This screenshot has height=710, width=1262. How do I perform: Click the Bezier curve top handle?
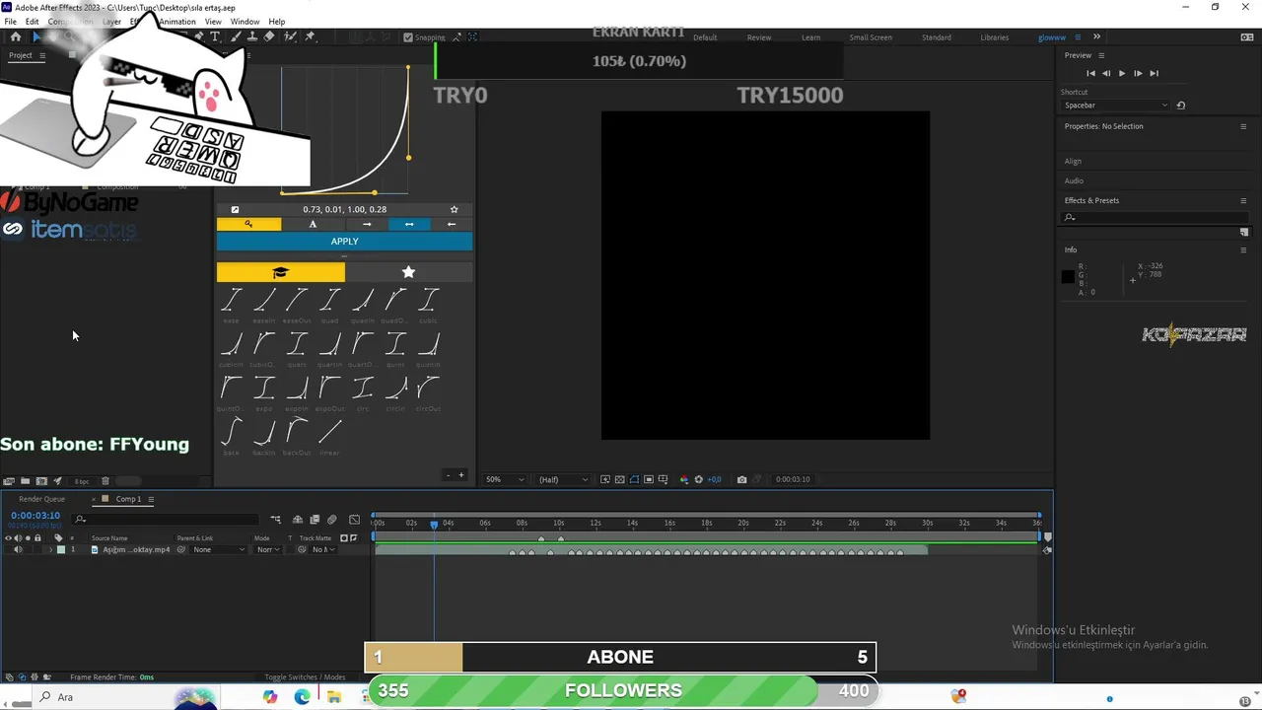pos(408,68)
